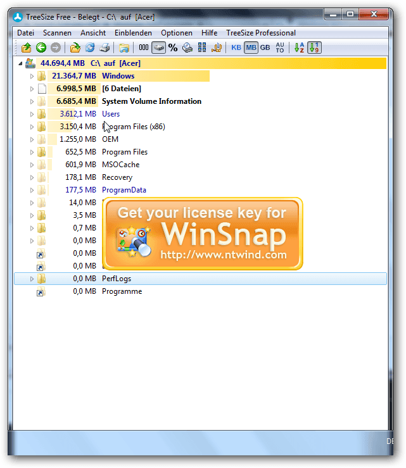Click the 601,9 MB size value
Image resolution: width=406 pixels, height=468 pixels.
80,165
